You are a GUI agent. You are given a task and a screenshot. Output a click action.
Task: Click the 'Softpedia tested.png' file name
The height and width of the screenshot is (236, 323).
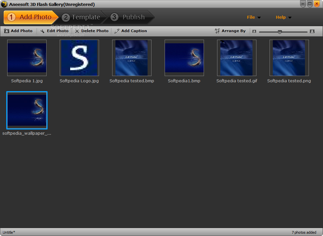(289, 81)
